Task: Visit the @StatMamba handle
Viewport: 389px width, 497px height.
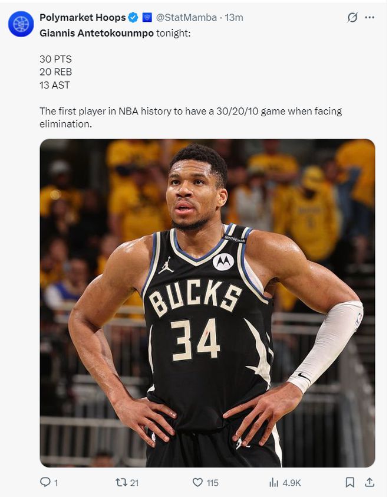Action: (186, 18)
